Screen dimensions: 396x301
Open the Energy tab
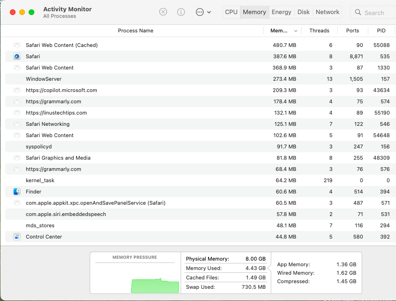[281, 12]
